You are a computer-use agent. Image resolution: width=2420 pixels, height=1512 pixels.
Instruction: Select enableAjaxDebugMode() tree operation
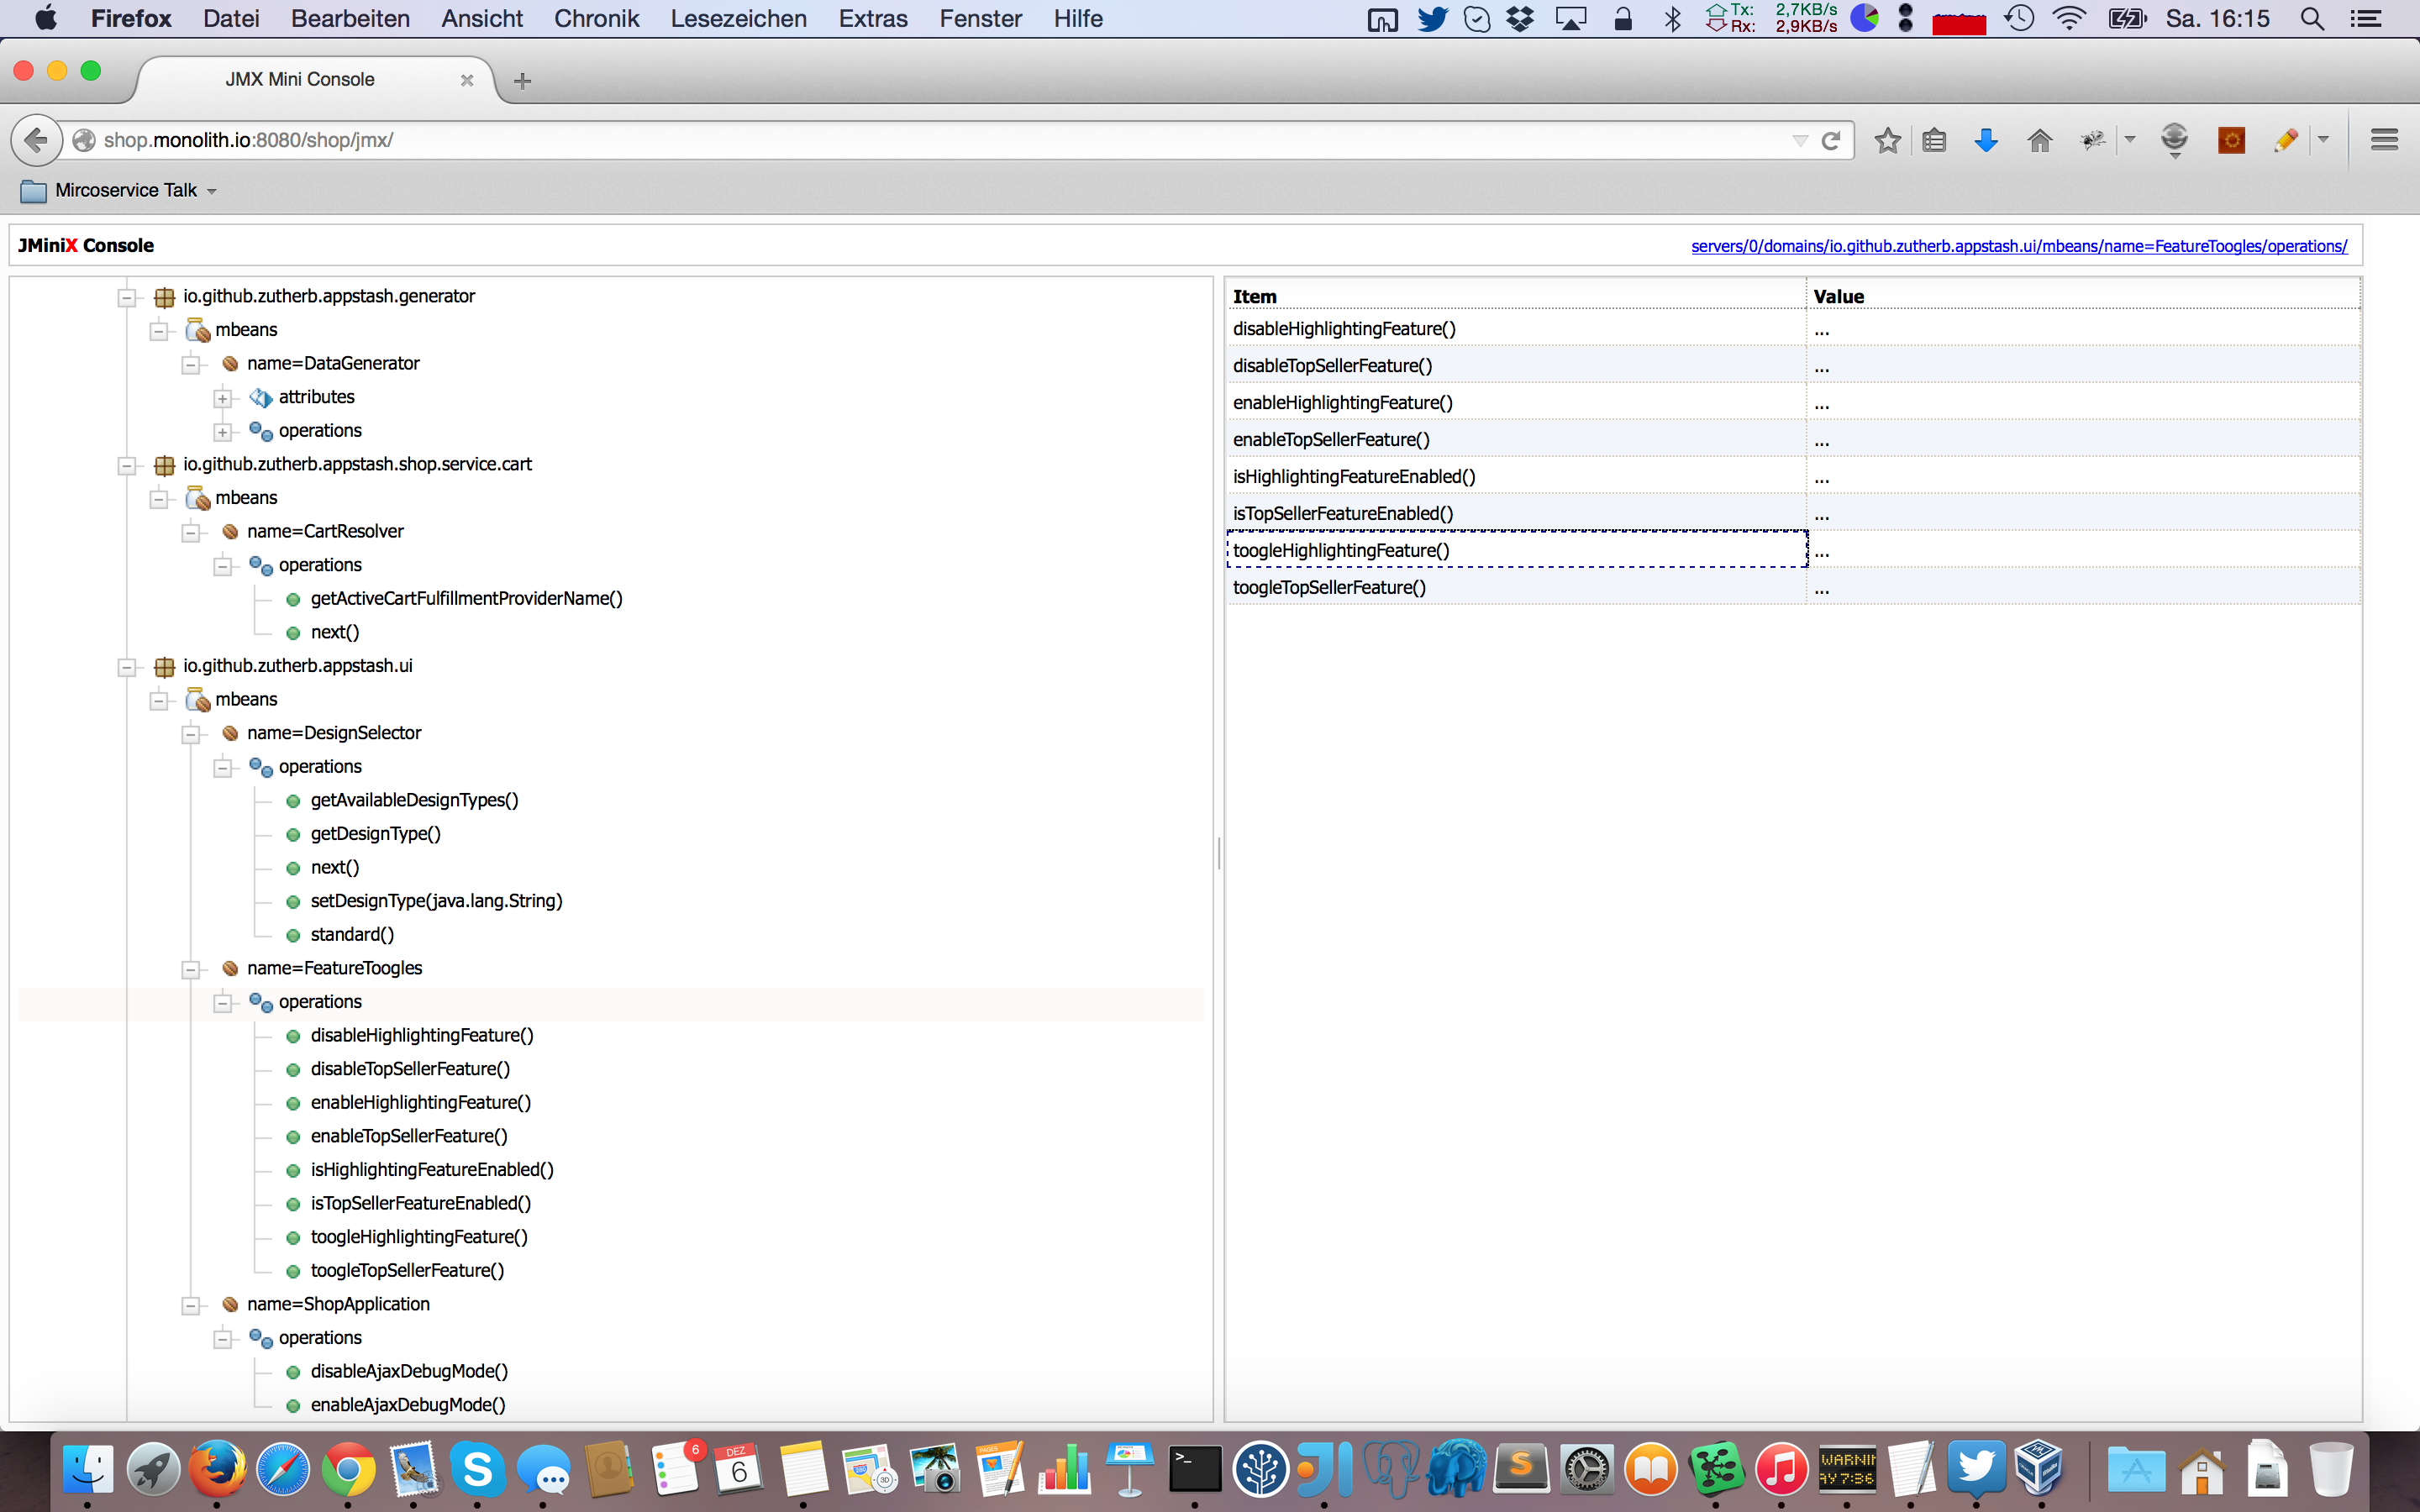click(x=408, y=1405)
